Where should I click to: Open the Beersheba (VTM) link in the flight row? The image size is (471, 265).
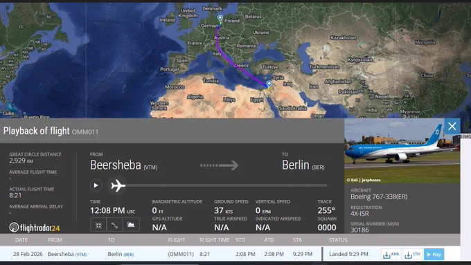coord(67,254)
